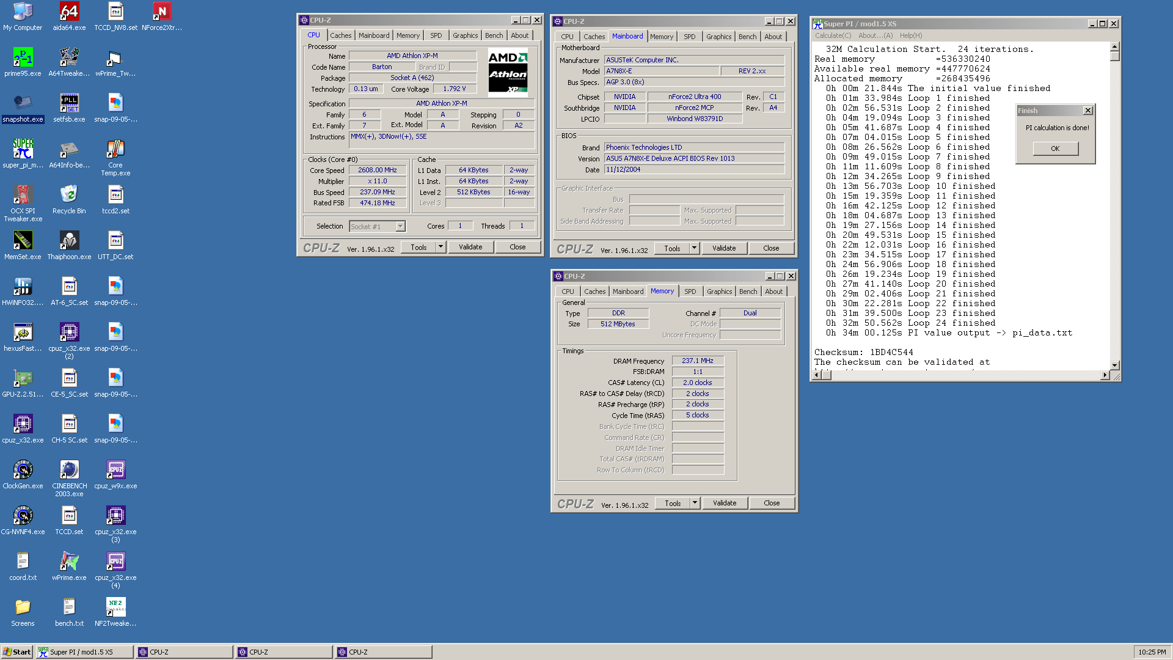The width and height of the screenshot is (1173, 660).
Task: Open Calculate(C) menu in Super PI
Action: point(833,35)
